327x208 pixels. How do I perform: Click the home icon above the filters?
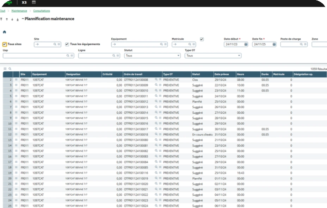tap(4, 32)
